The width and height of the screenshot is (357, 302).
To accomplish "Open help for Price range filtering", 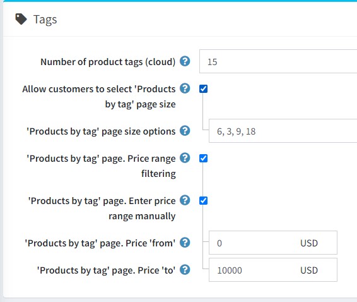I will coord(185,158).
